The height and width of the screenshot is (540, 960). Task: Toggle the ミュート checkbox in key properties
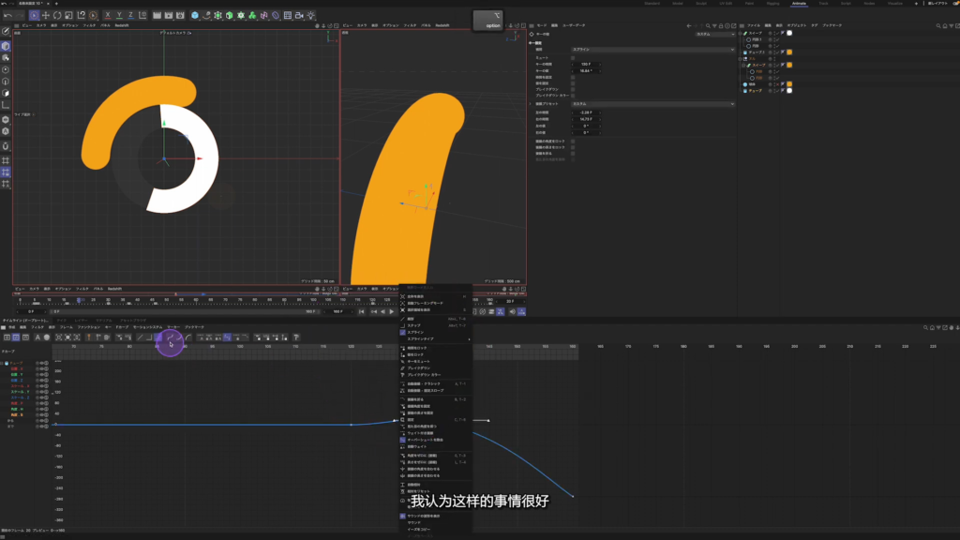tap(573, 57)
